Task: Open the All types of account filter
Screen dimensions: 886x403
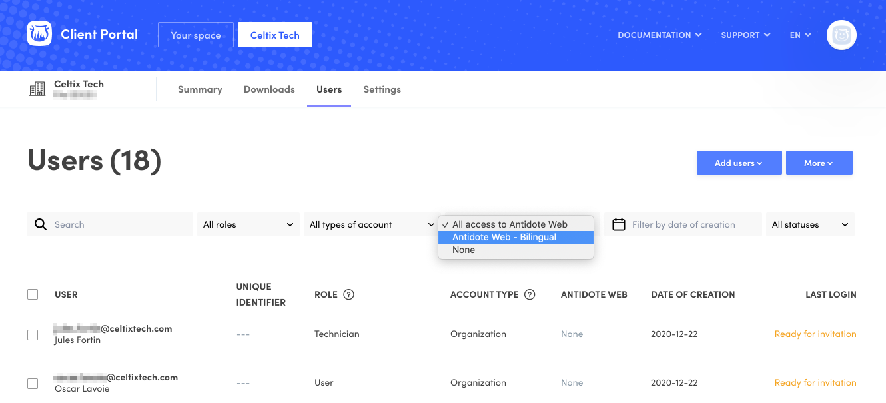Action: [370, 224]
